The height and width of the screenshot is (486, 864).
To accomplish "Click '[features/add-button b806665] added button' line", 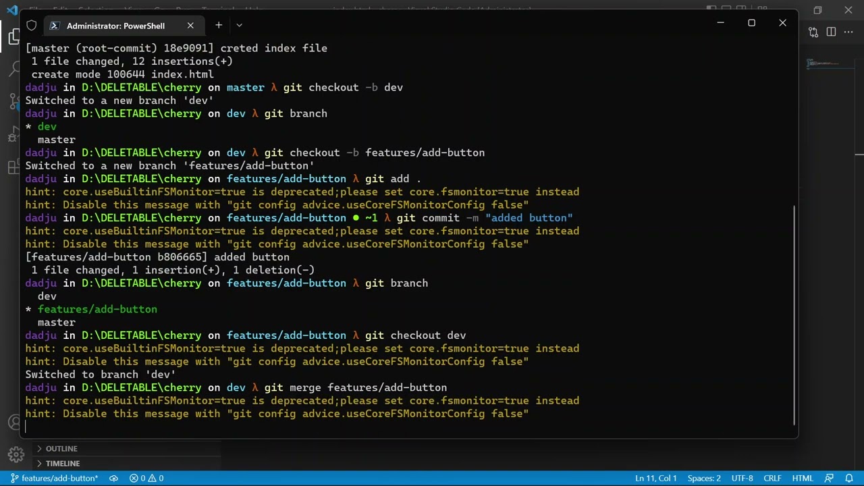I will pos(157,257).
